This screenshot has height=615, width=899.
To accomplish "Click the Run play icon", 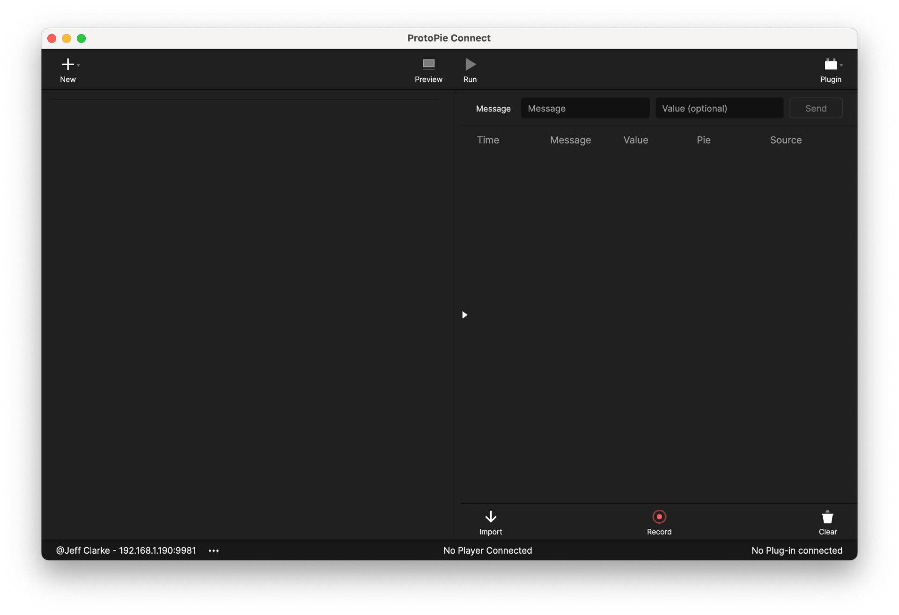I will [x=470, y=64].
